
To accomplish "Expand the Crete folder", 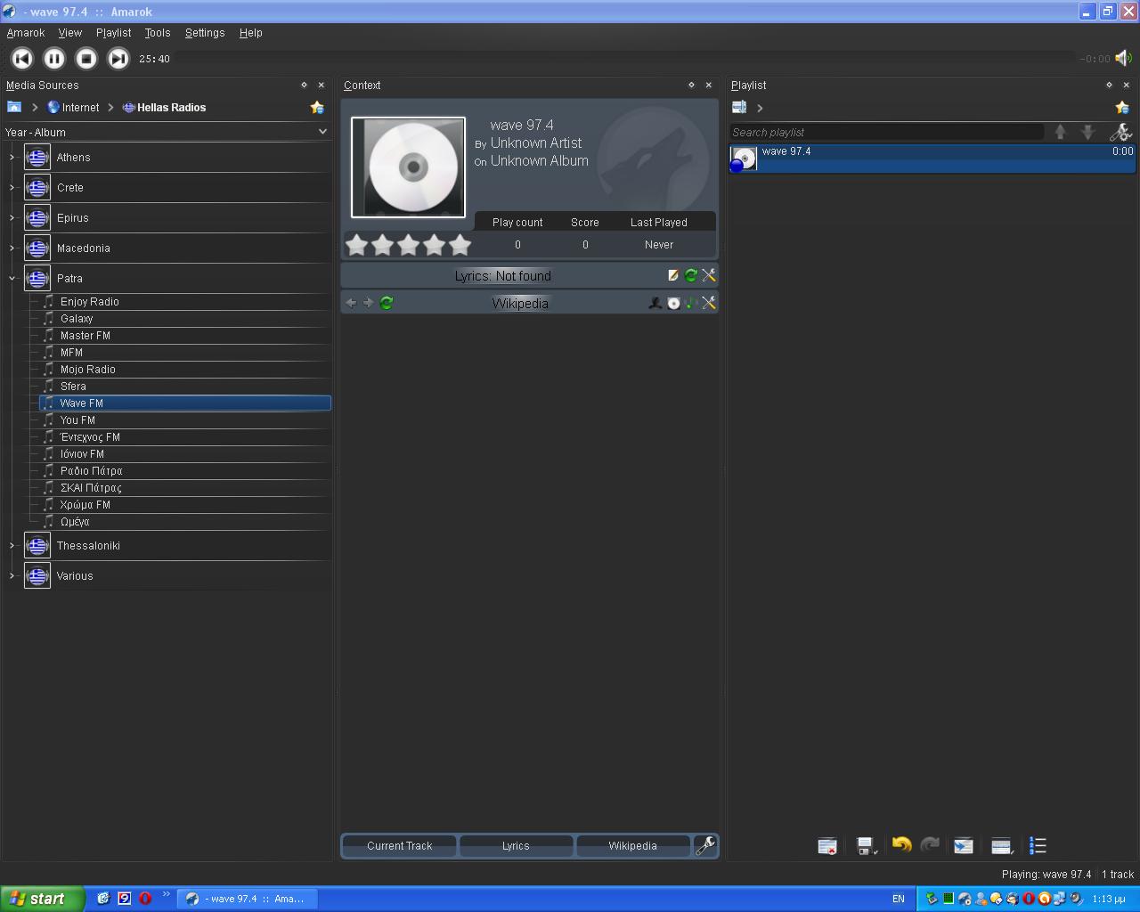I will point(12,188).
